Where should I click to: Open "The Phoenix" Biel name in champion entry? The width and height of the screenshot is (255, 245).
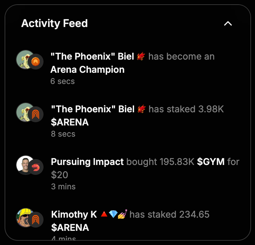[x=92, y=57]
